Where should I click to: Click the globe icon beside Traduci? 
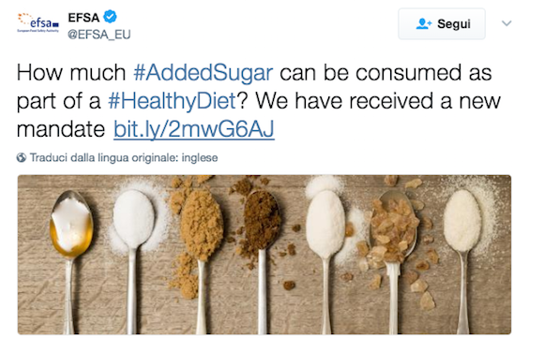(x=22, y=157)
